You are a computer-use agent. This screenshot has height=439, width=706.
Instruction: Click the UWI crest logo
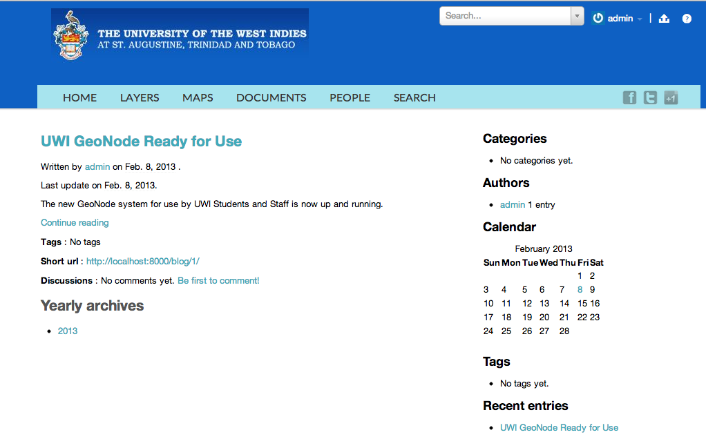coord(70,35)
